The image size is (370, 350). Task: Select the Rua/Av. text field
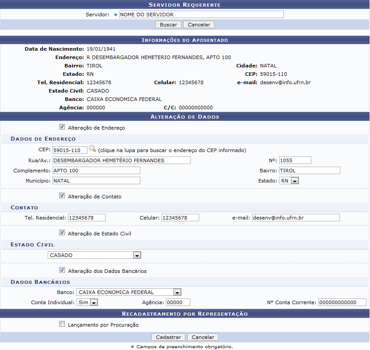click(121, 160)
